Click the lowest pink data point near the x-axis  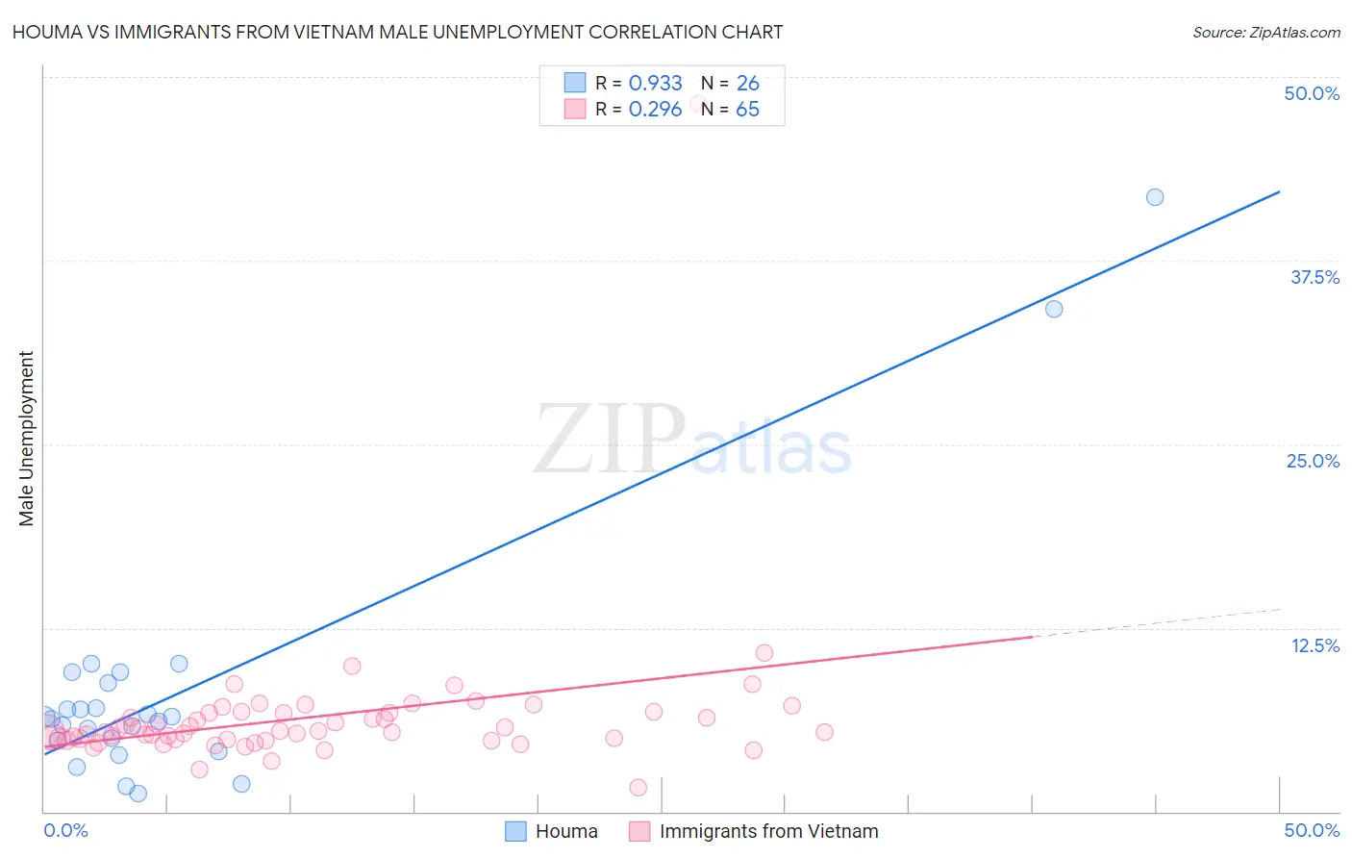coord(638,788)
